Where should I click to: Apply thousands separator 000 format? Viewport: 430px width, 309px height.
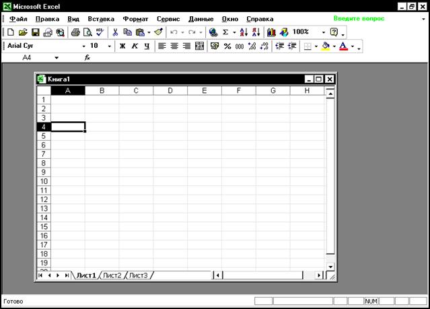240,46
